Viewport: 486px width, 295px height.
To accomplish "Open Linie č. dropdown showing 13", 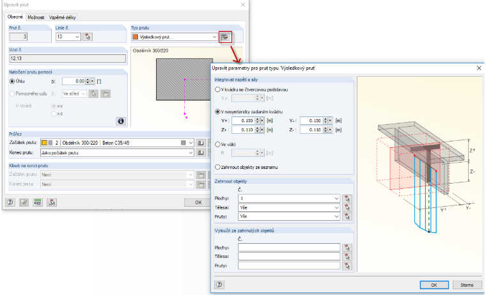I will coord(77,36).
